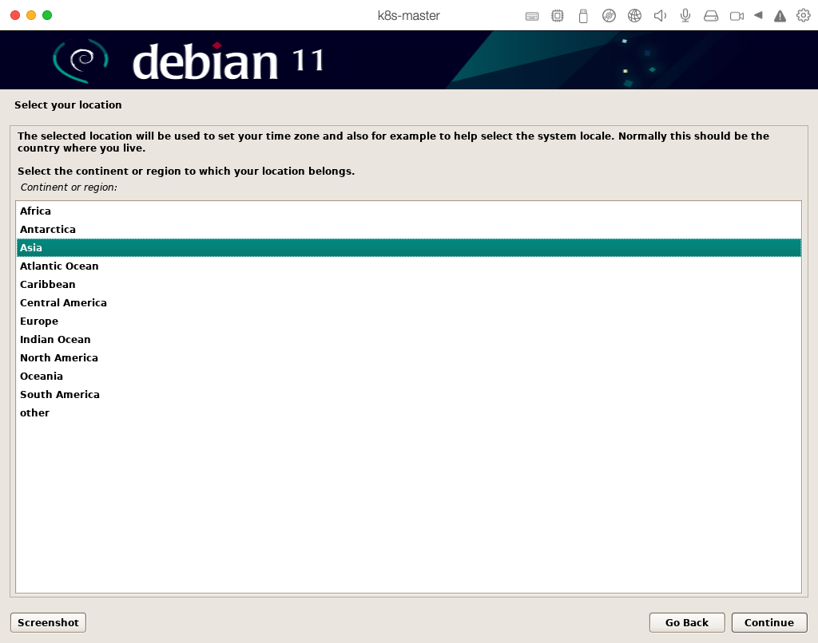This screenshot has height=643, width=818.
Task: Click the warning triangle icon
Action: (780, 16)
